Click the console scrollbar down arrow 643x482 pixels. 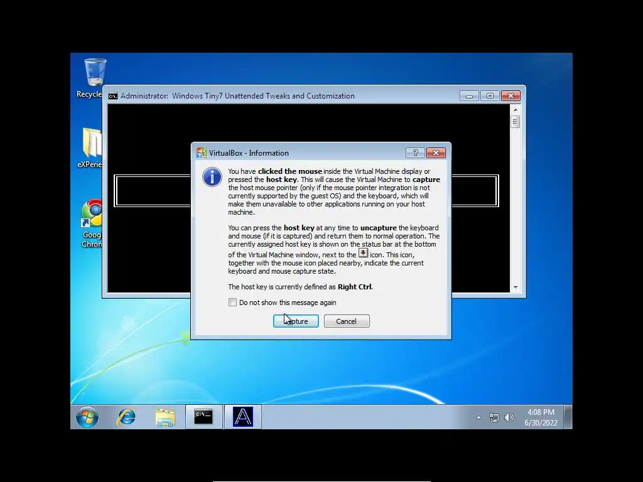click(516, 287)
